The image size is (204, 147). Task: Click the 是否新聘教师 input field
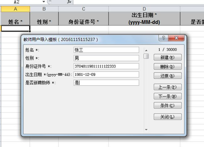pos(106,83)
